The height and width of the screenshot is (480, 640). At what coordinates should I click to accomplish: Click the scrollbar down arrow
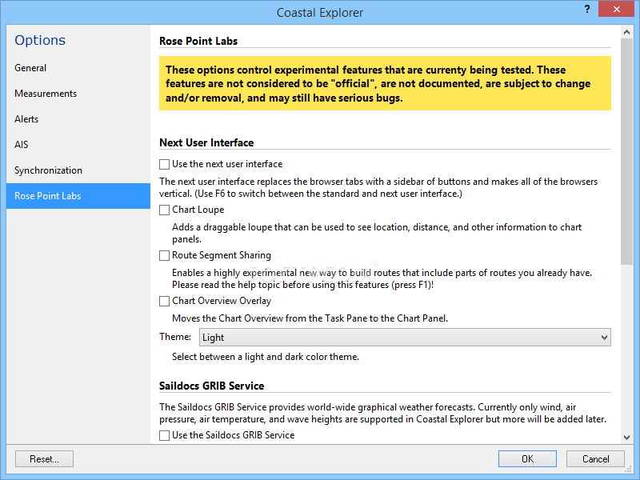[x=626, y=437]
